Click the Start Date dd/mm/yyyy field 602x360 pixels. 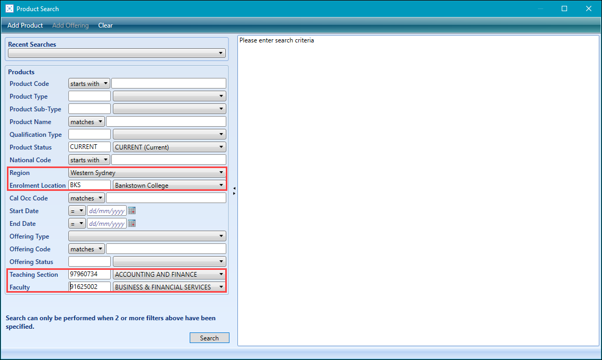107,210
